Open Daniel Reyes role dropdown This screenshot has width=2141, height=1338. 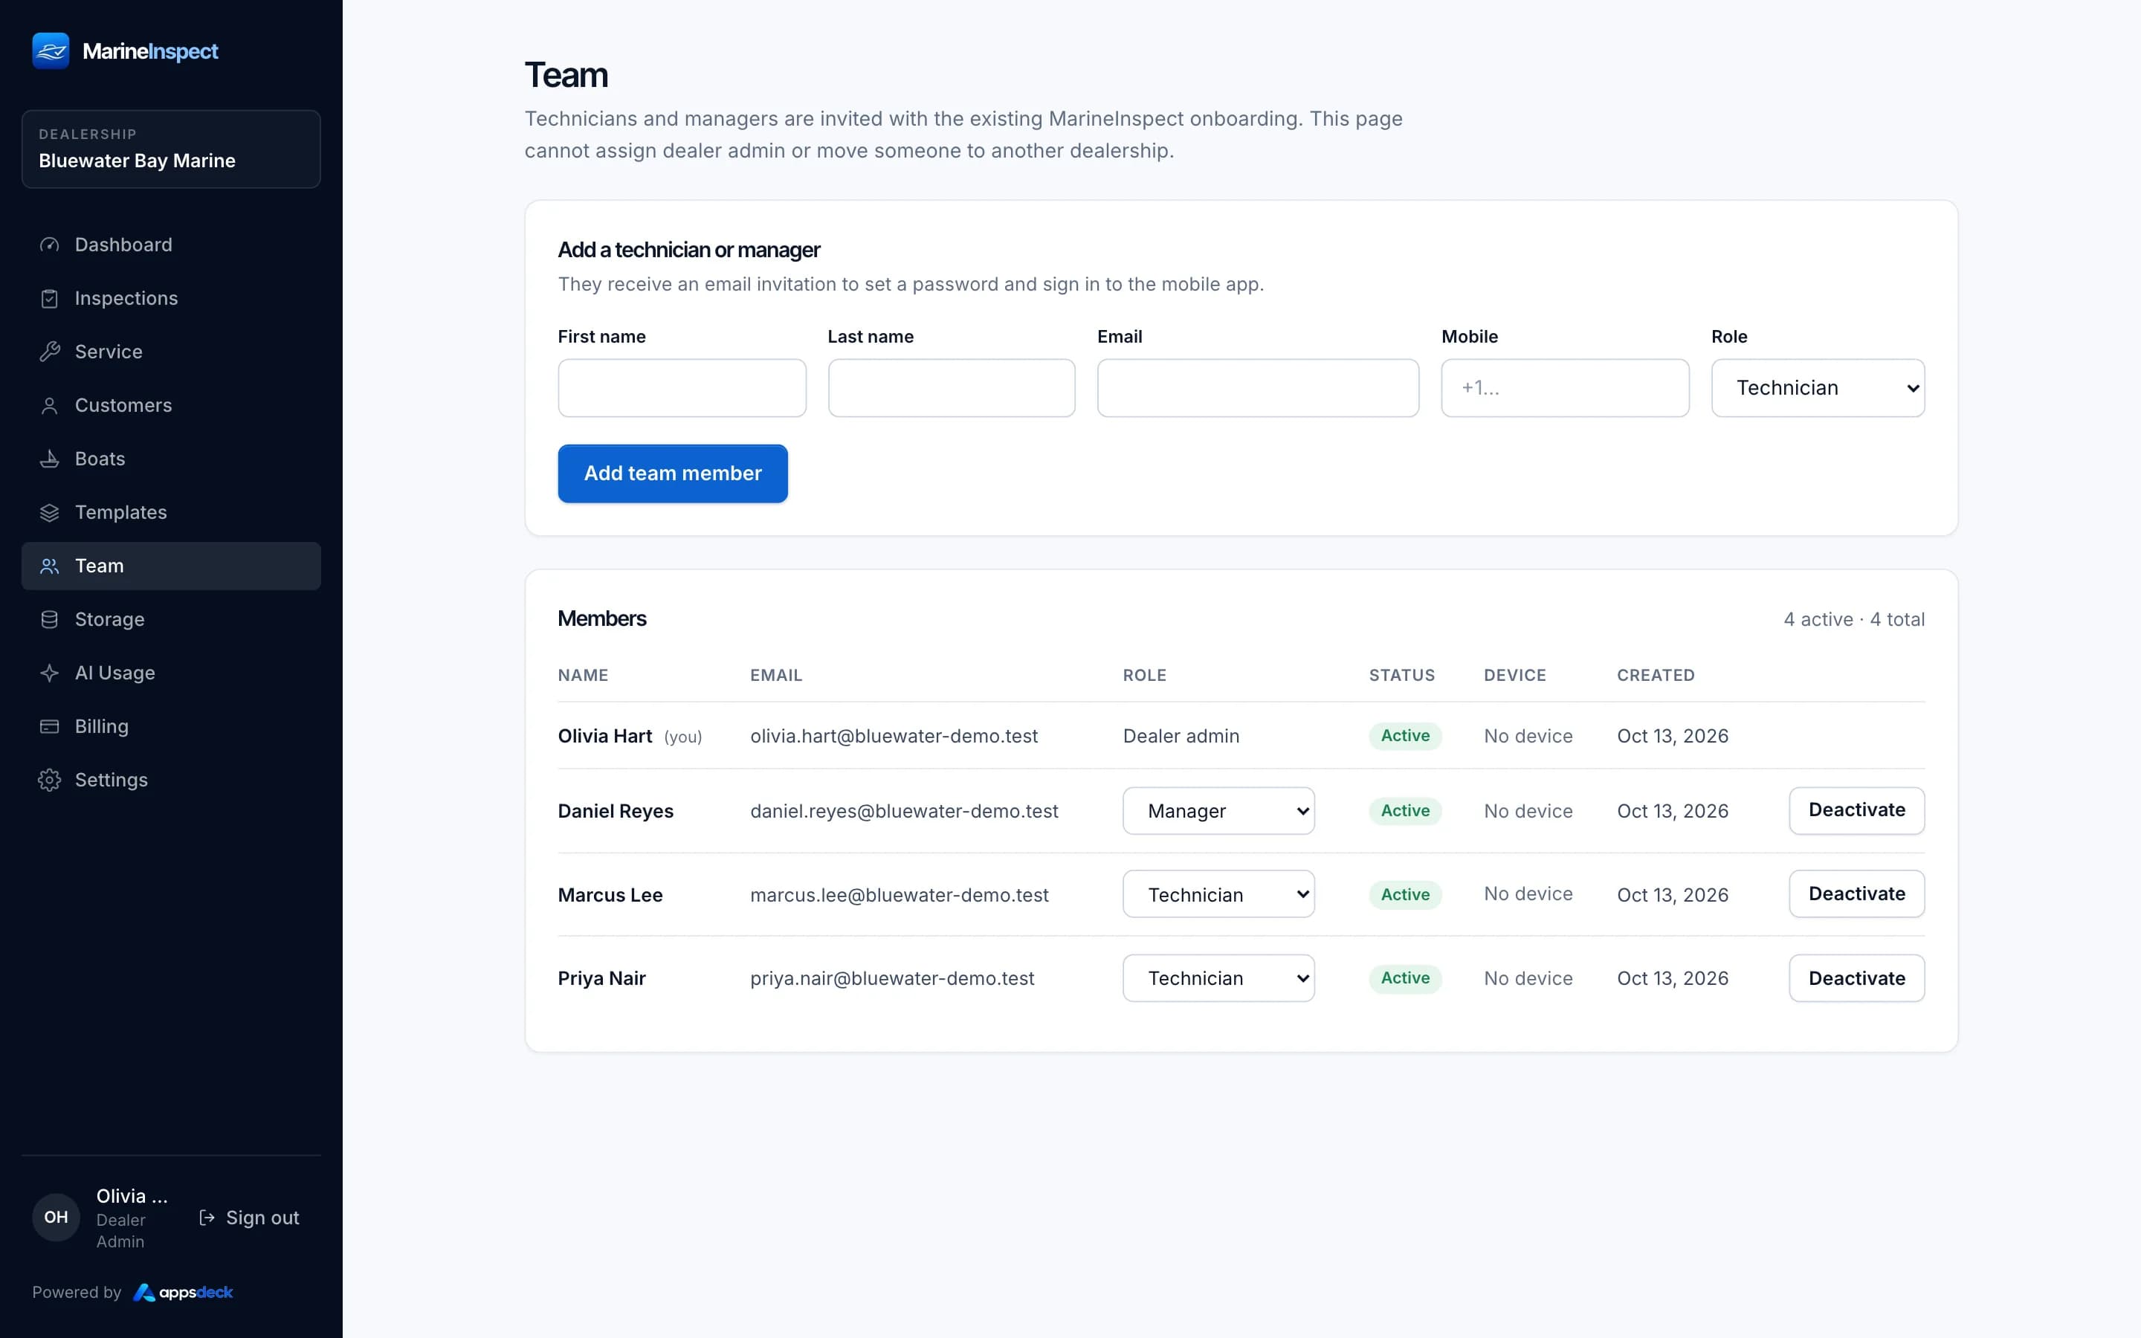(1218, 810)
